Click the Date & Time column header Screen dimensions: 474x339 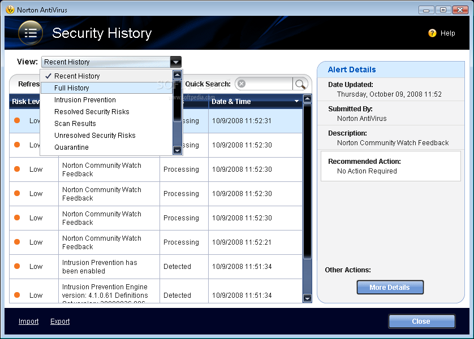tap(256, 102)
